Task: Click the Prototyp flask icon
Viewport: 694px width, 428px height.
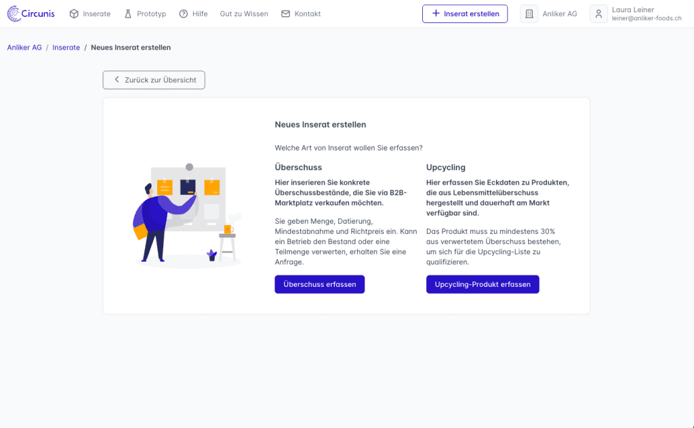Action: (x=127, y=14)
